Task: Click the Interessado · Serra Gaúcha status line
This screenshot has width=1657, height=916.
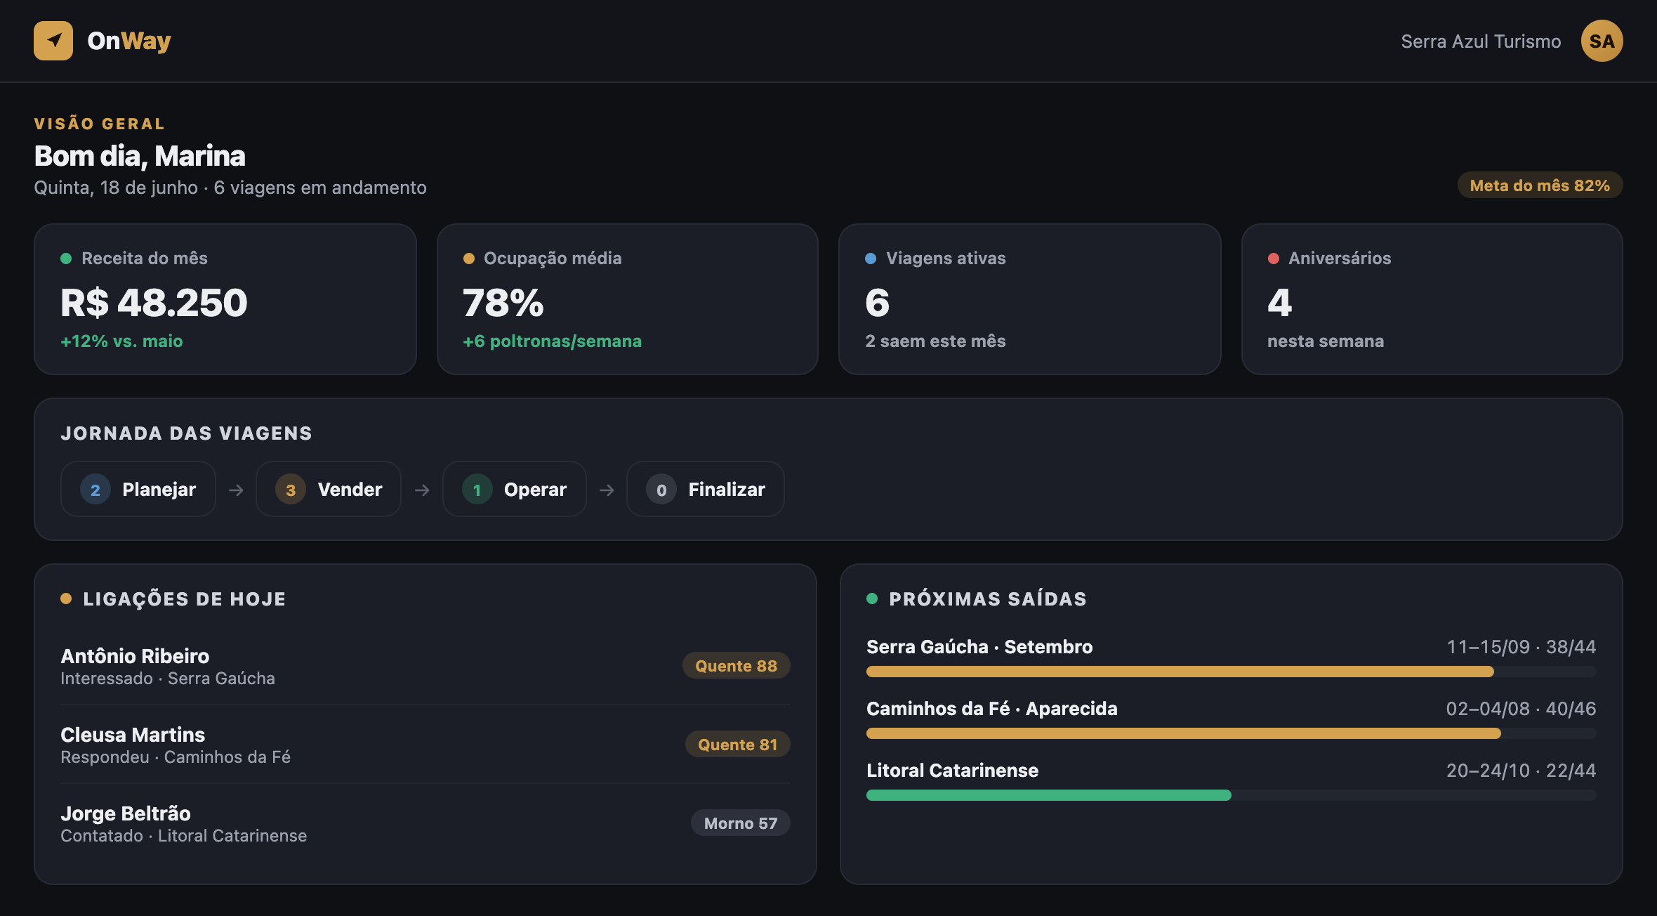Action: [x=168, y=679]
